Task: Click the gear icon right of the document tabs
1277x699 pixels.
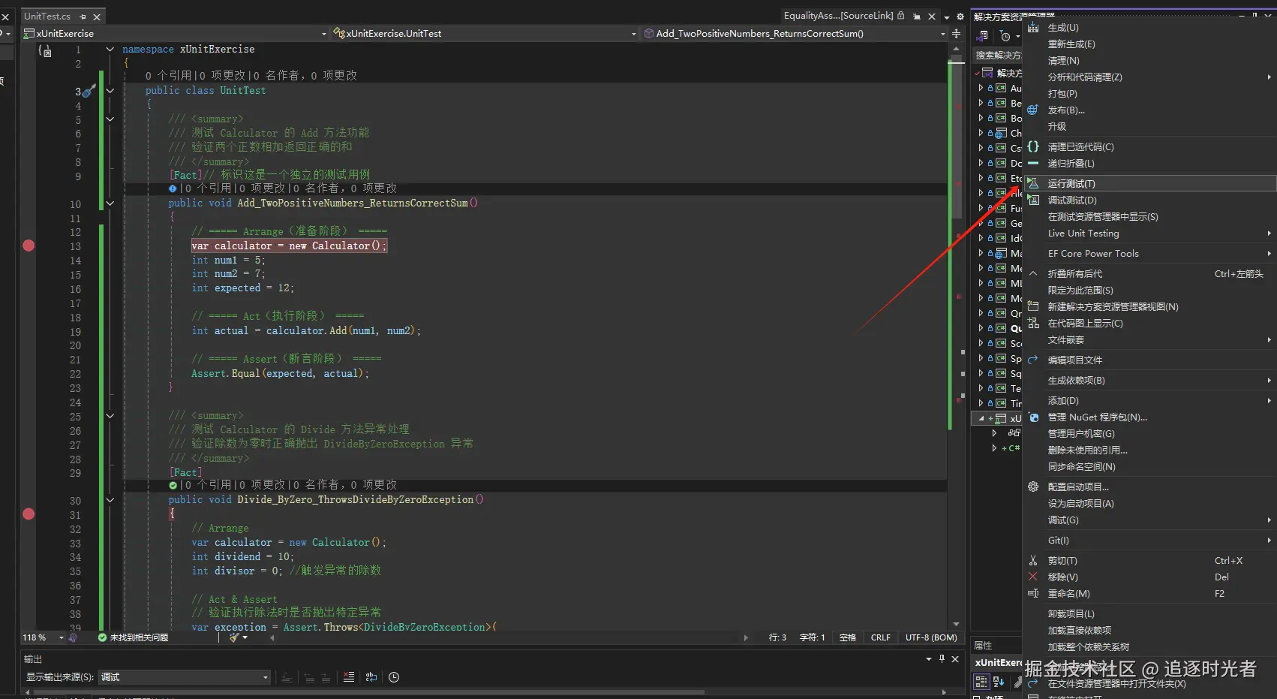Action: point(960,17)
